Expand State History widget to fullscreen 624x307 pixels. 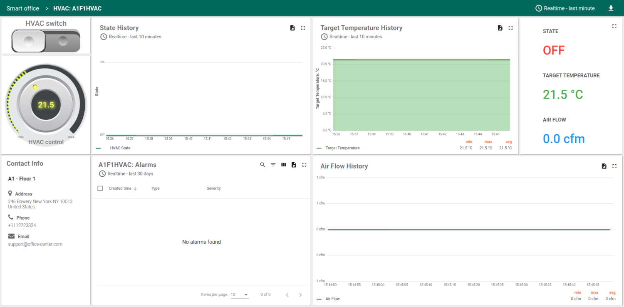coord(303,28)
